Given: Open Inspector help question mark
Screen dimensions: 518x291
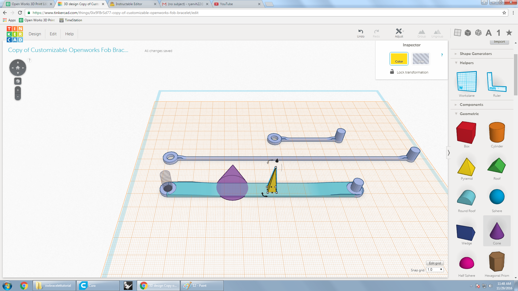Looking at the screenshot, I should click(442, 55).
